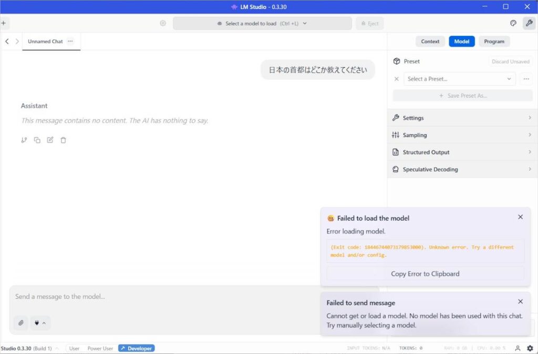Screen dimensions: 538x354
Task: Switch to User mode
Action: 75,348
